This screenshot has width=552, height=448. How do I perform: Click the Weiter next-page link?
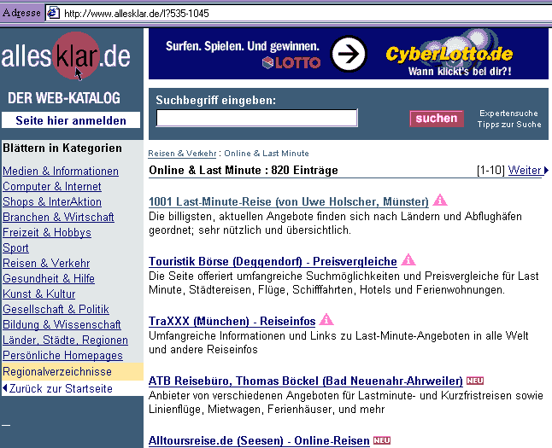(525, 171)
